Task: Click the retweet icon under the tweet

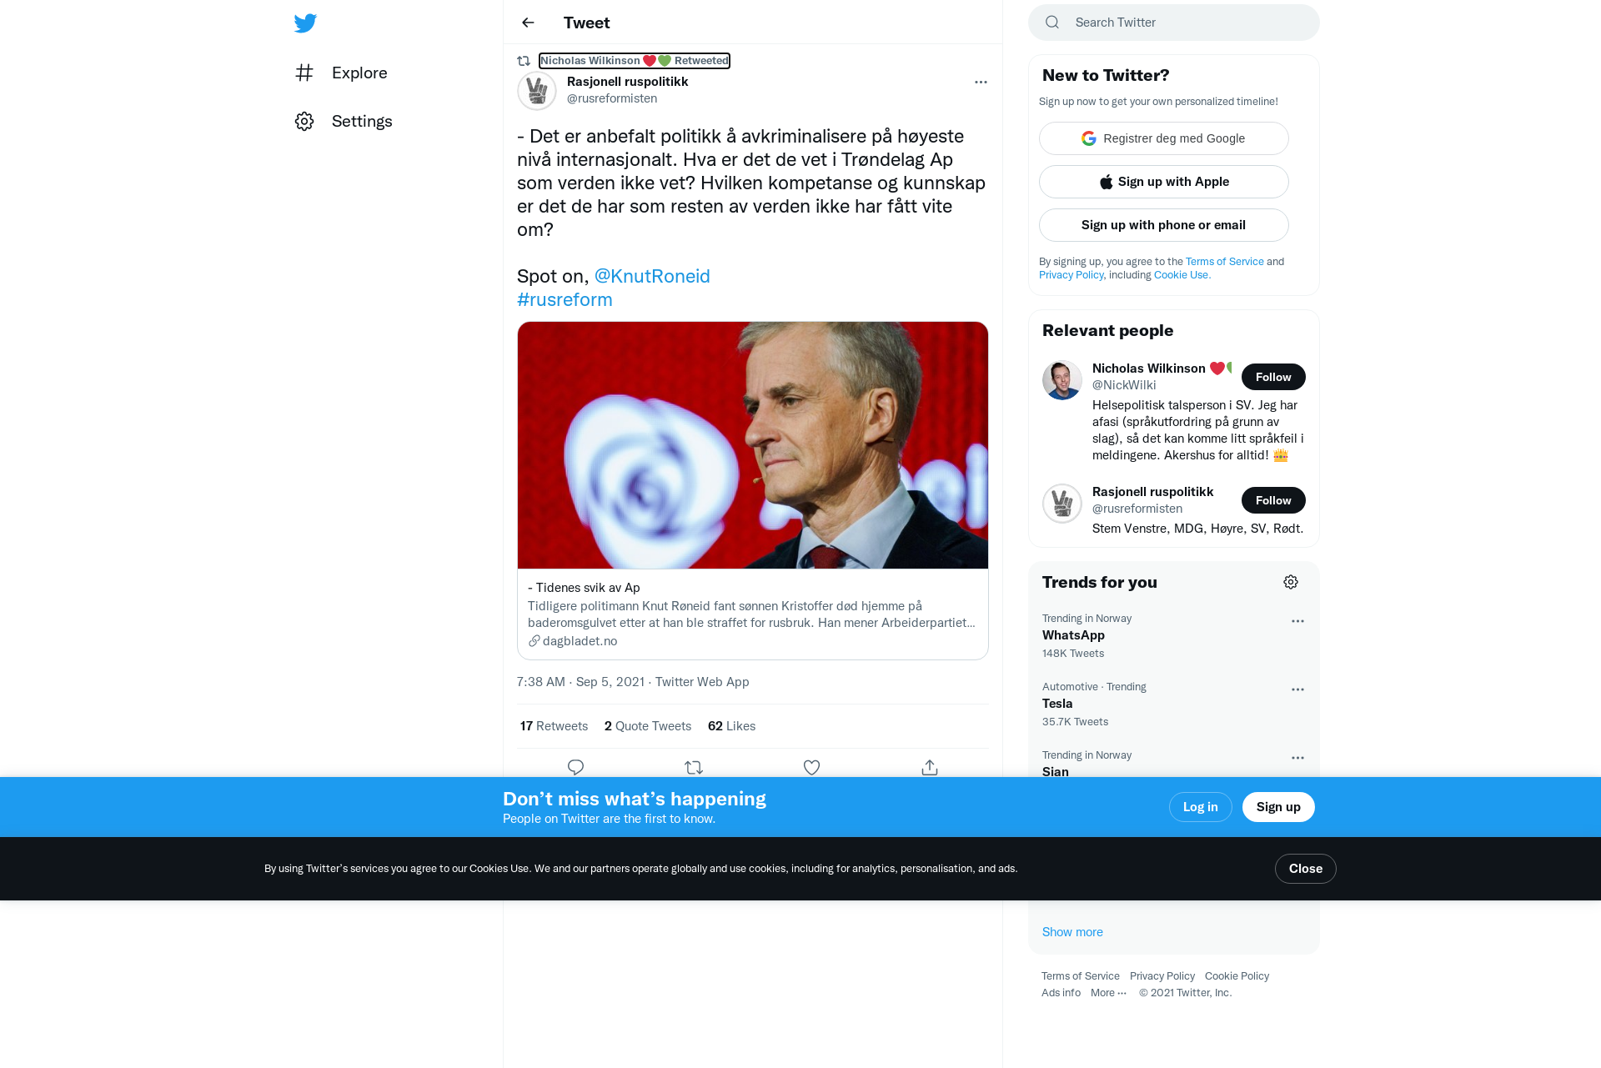Action: [x=694, y=767]
